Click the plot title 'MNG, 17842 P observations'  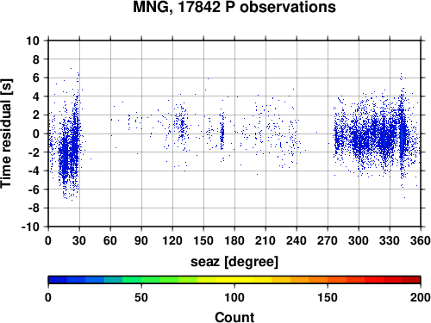pyautogui.click(x=234, y=7)
